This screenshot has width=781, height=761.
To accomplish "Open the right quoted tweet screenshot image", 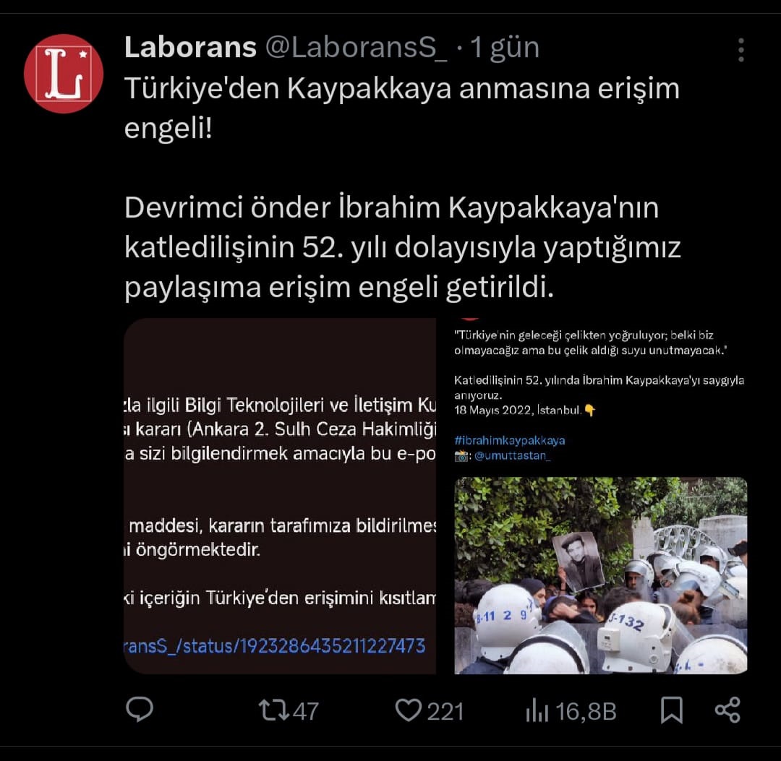I will (x=601, y=496).
